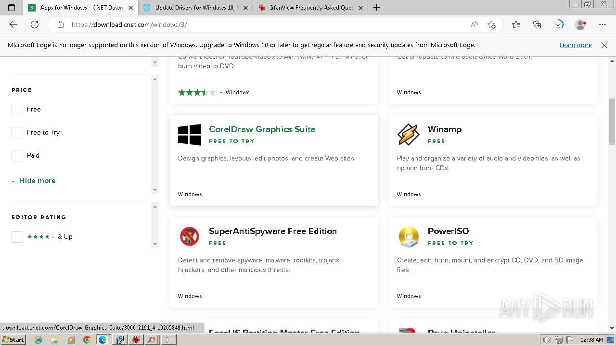Click the volume speaker tray icon

547,340
